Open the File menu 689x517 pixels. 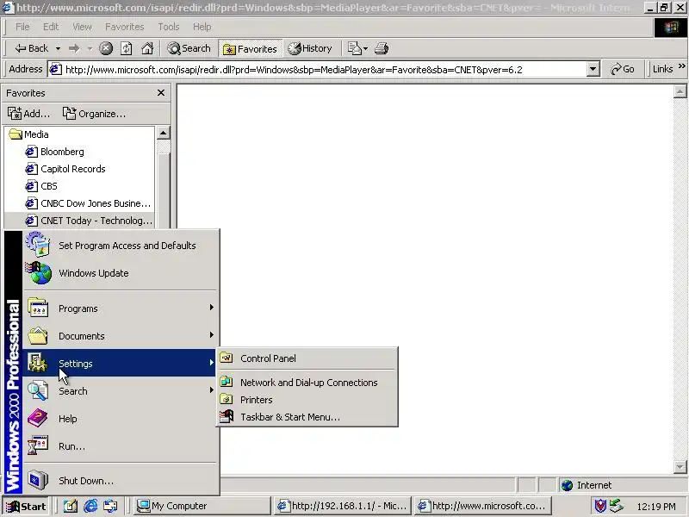coord(22,27)
